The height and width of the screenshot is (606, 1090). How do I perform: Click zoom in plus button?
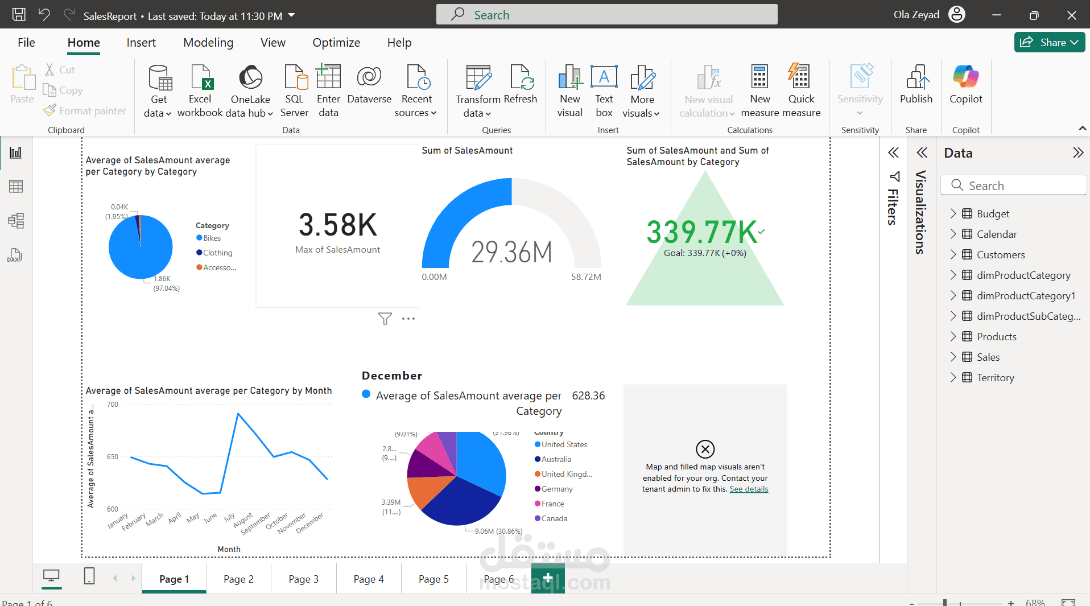1011,603
